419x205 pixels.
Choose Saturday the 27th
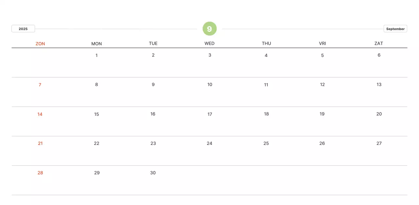pyautogui.click(x=379, y=143)
